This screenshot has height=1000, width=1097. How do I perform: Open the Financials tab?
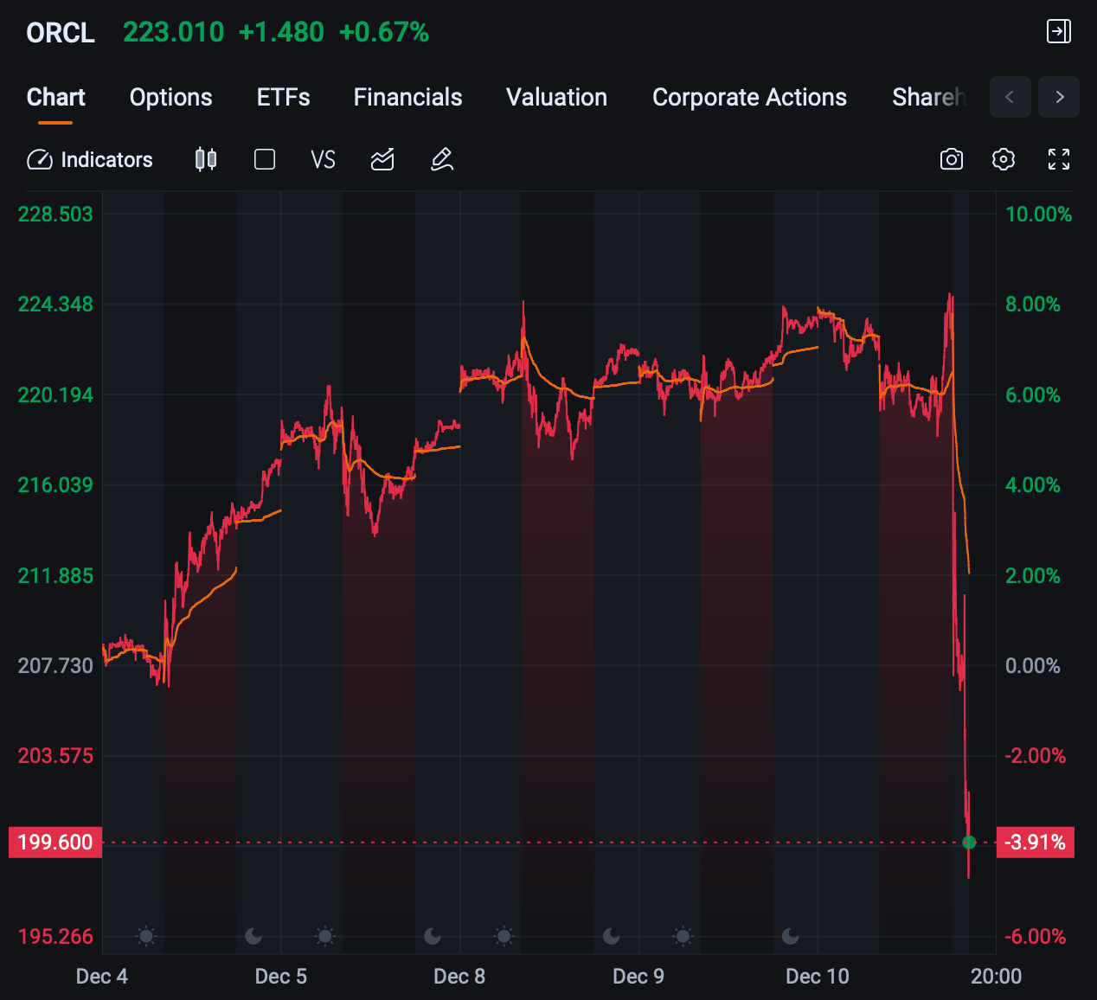[408, 97]
